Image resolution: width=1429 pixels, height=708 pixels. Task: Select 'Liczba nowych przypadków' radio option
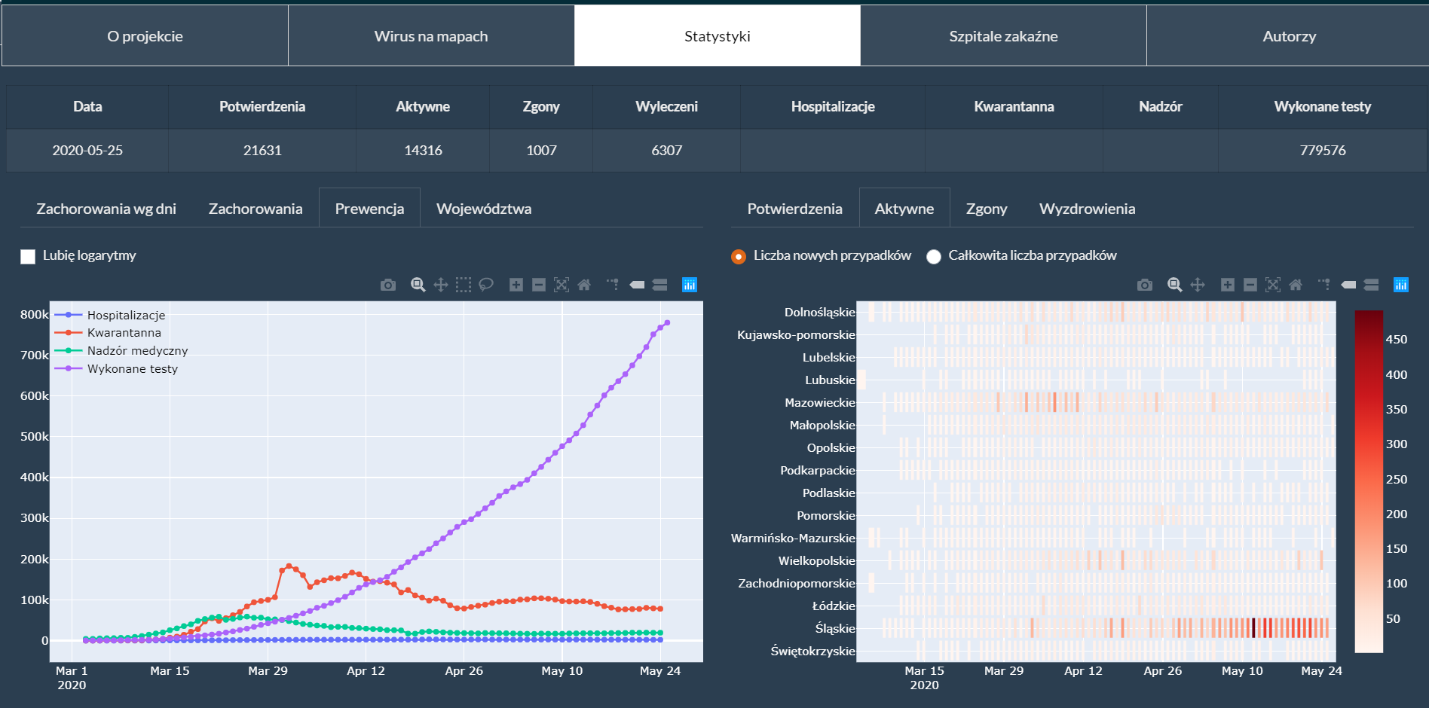pos(739,256)
